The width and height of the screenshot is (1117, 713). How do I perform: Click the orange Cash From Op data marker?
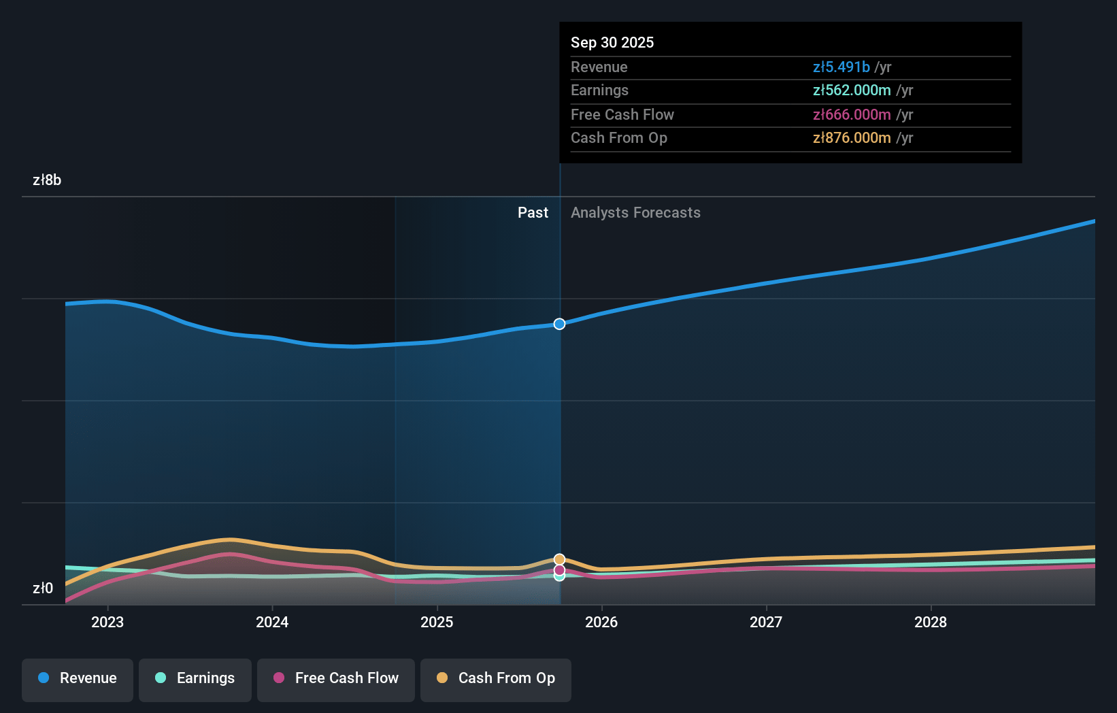pos(559,559)
